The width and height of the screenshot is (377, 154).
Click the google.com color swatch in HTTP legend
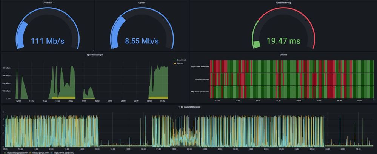click(x=5, y=153)
